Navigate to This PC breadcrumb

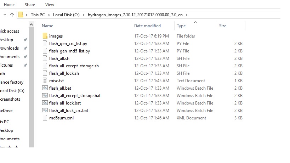click(38, 15)
